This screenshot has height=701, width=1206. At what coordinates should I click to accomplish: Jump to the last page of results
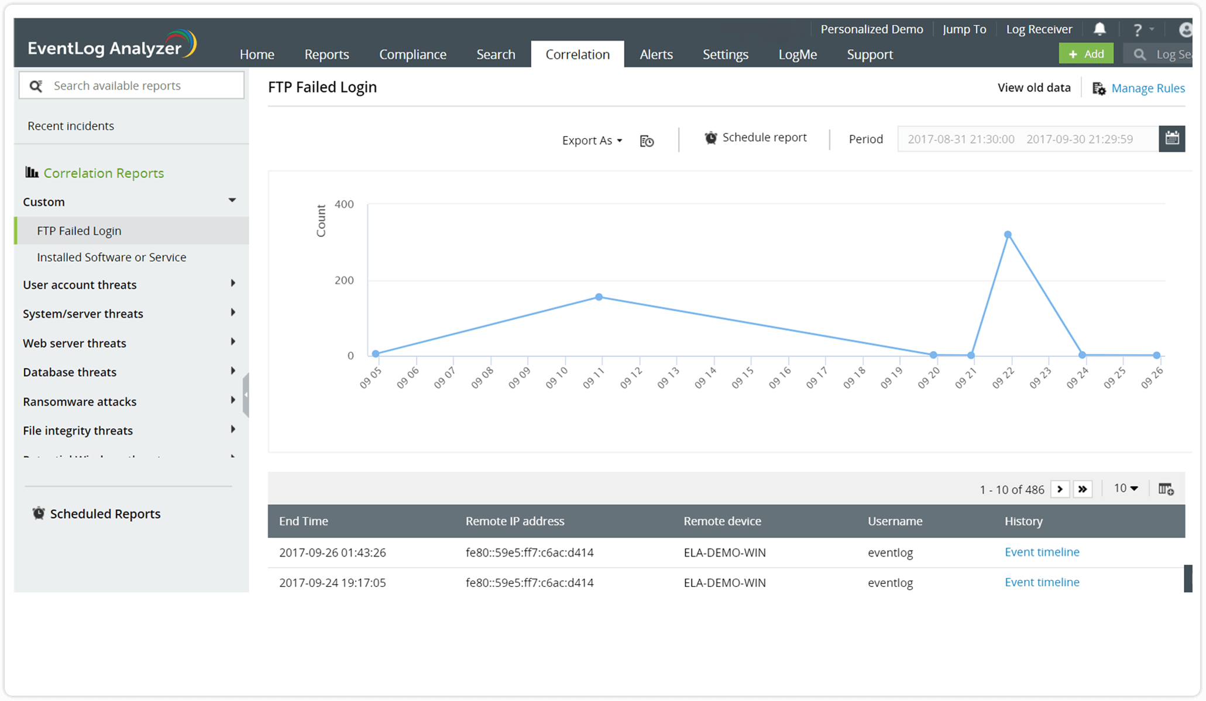click(1083, 489)
